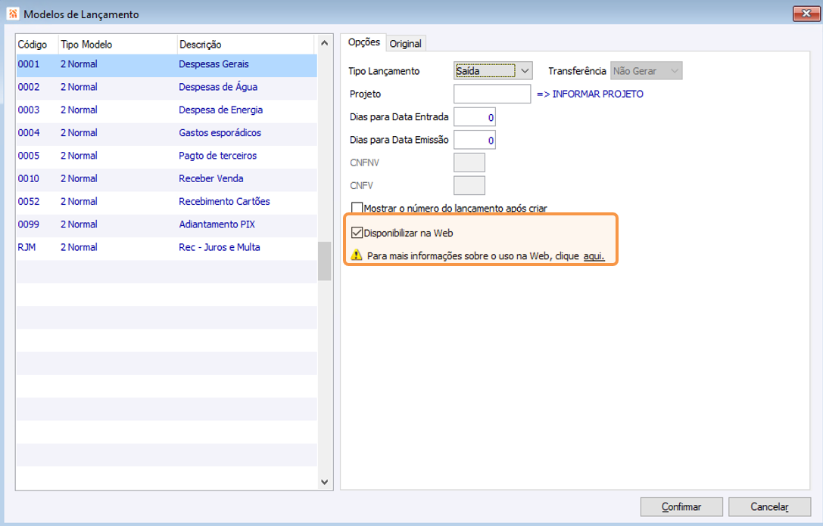
Task: Focus Dias para Data Entrada field
Action: click(475, 117)
